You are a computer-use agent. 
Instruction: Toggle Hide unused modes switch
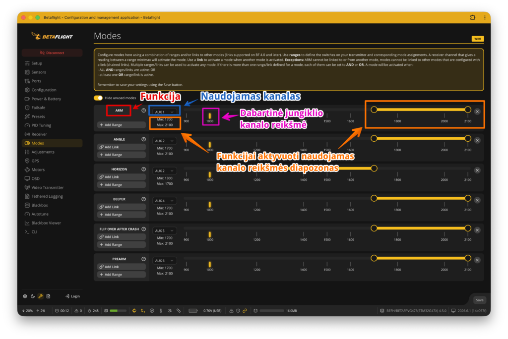(x=98, y=98)
